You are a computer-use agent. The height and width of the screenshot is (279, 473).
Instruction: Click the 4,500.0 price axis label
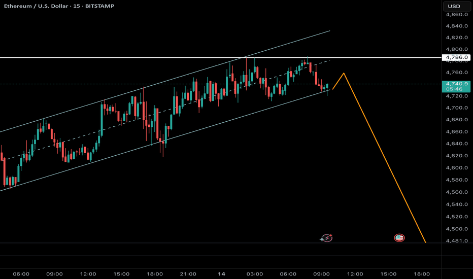click(457, 229)
